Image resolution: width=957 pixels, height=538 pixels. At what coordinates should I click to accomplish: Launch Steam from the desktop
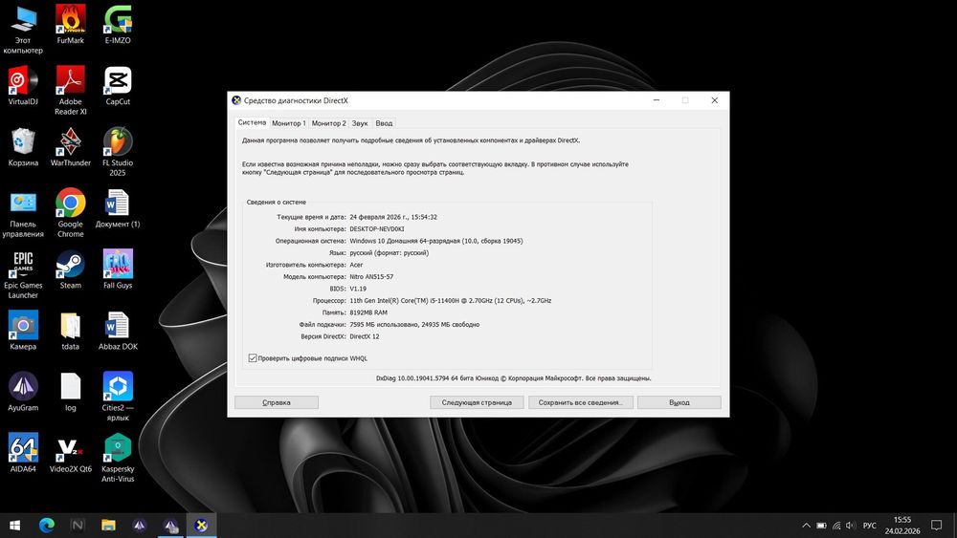(70, 269)
